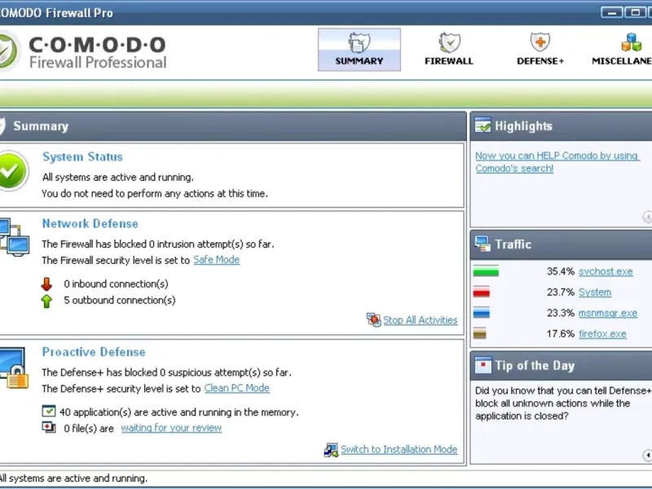Click the Traffic panel header icon
The height and width of the screenshot is (489, 652).
coord(482,244)
